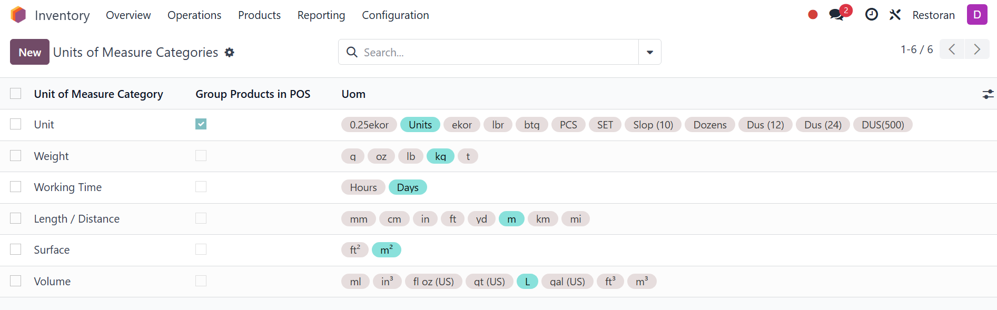
Task: Expand the search options dropdown arrow
Action: pyautogui.click(x=650, y=52)
